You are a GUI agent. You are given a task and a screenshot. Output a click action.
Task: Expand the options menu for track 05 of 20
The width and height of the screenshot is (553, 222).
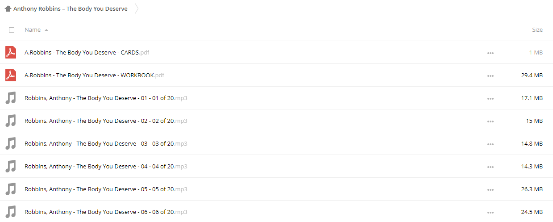[x=491, y=189]
